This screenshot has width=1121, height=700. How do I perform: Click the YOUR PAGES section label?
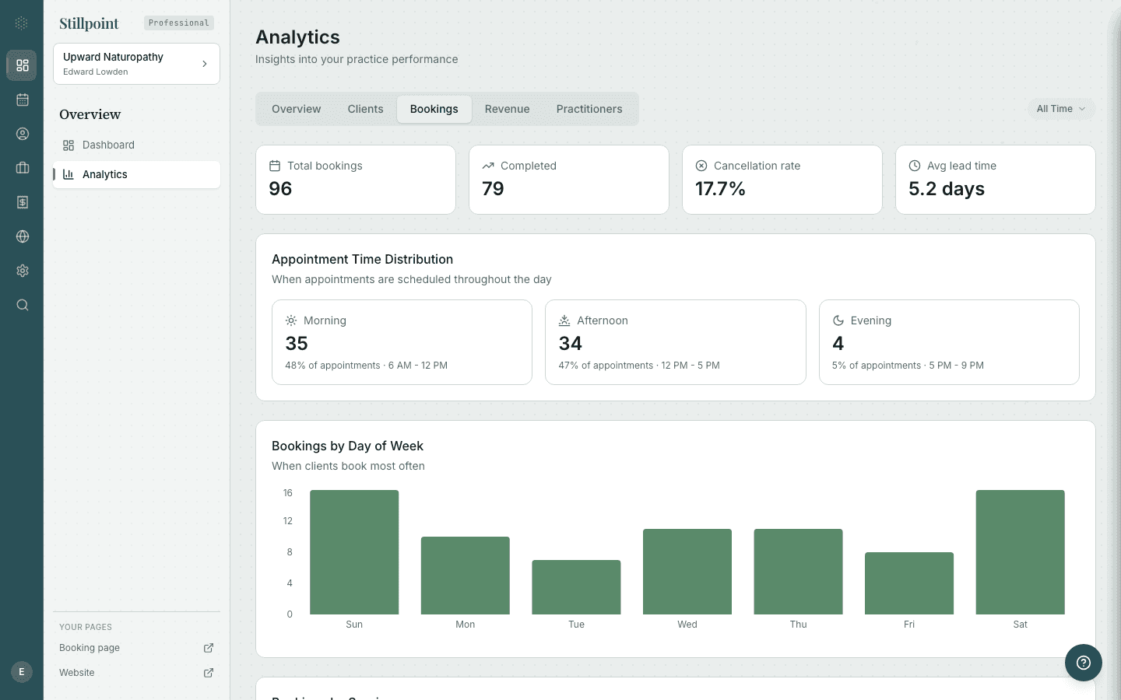point(86,627)
